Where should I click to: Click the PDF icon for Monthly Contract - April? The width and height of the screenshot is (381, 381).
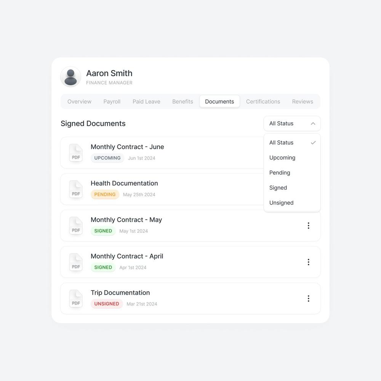click(x=76, y=262)
